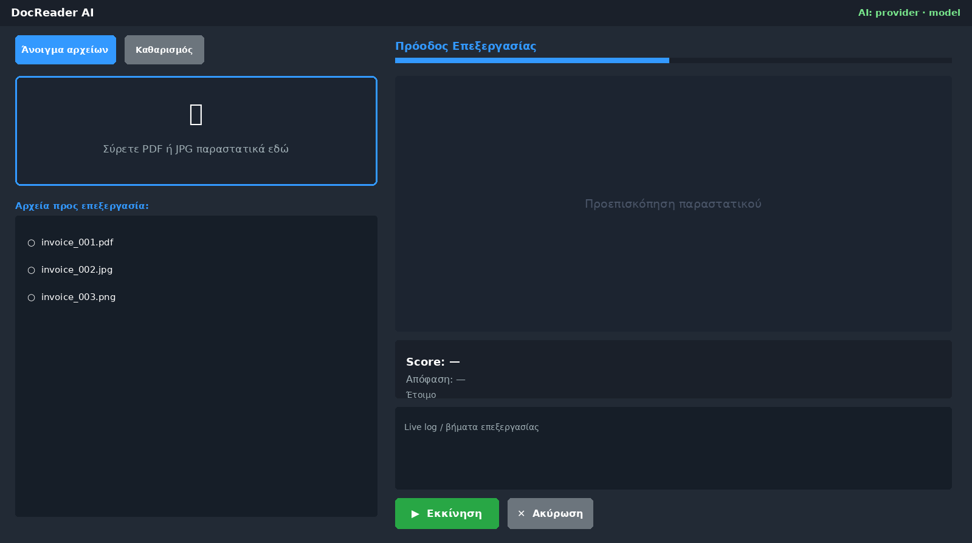
Task: Click the X icon on Ακύρωση
Action: 521,514
